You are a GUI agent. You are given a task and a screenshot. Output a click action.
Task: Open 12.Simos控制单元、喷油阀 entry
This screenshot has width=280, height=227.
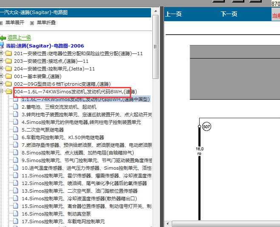tap(84, 183)
